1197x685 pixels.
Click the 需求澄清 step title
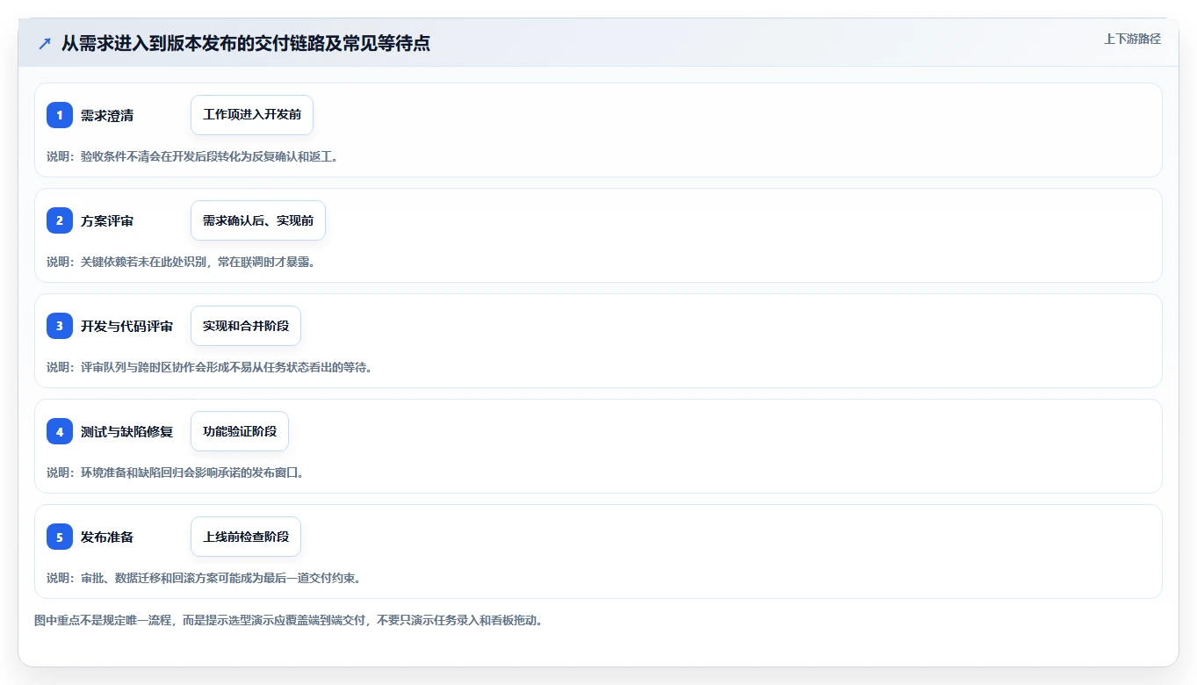pyautogui.click(x=107, y=115)
